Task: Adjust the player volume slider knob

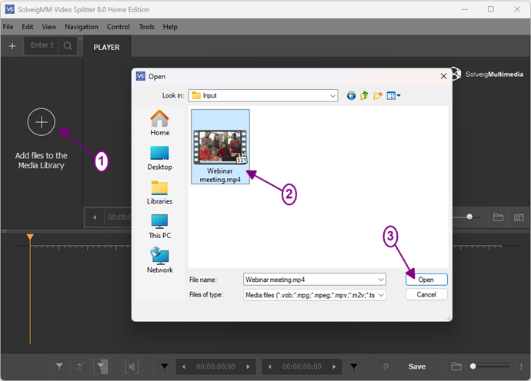Action: [469, 217]
